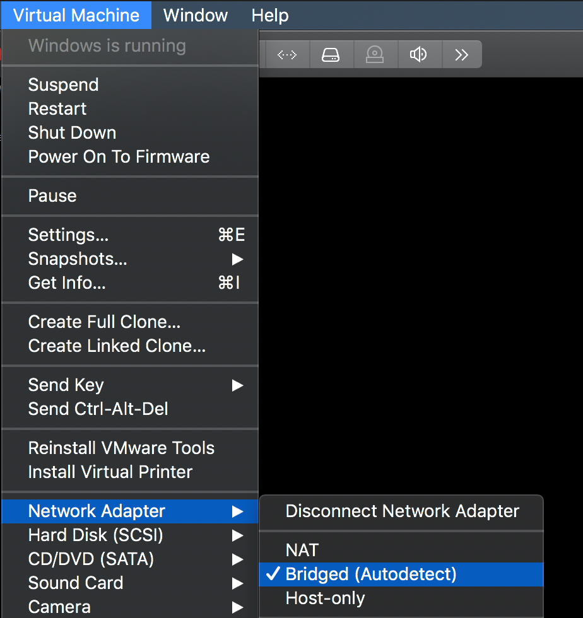This screenshot has width=583, height=618.
Task: Pause the virtual machine
Action: coord(130,196)
